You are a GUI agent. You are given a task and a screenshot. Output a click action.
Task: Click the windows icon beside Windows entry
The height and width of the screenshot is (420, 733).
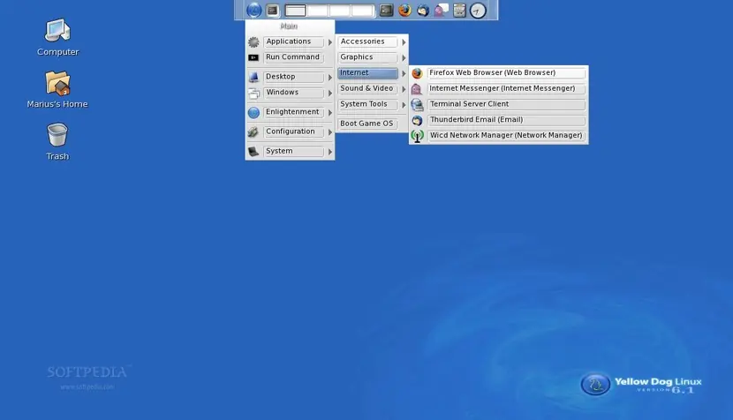click(x=253, y=93)
